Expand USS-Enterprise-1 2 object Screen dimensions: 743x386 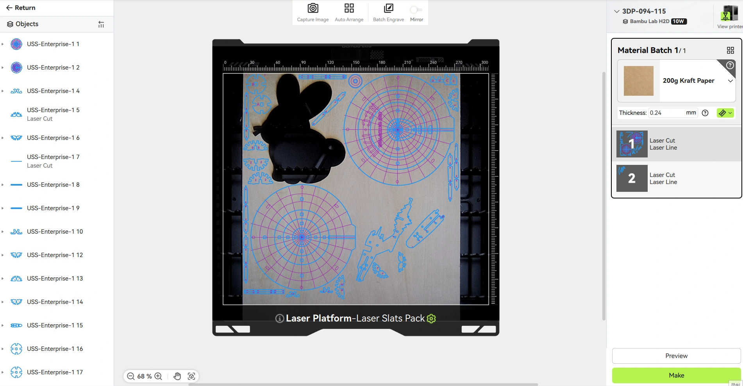tap(3, 68)
